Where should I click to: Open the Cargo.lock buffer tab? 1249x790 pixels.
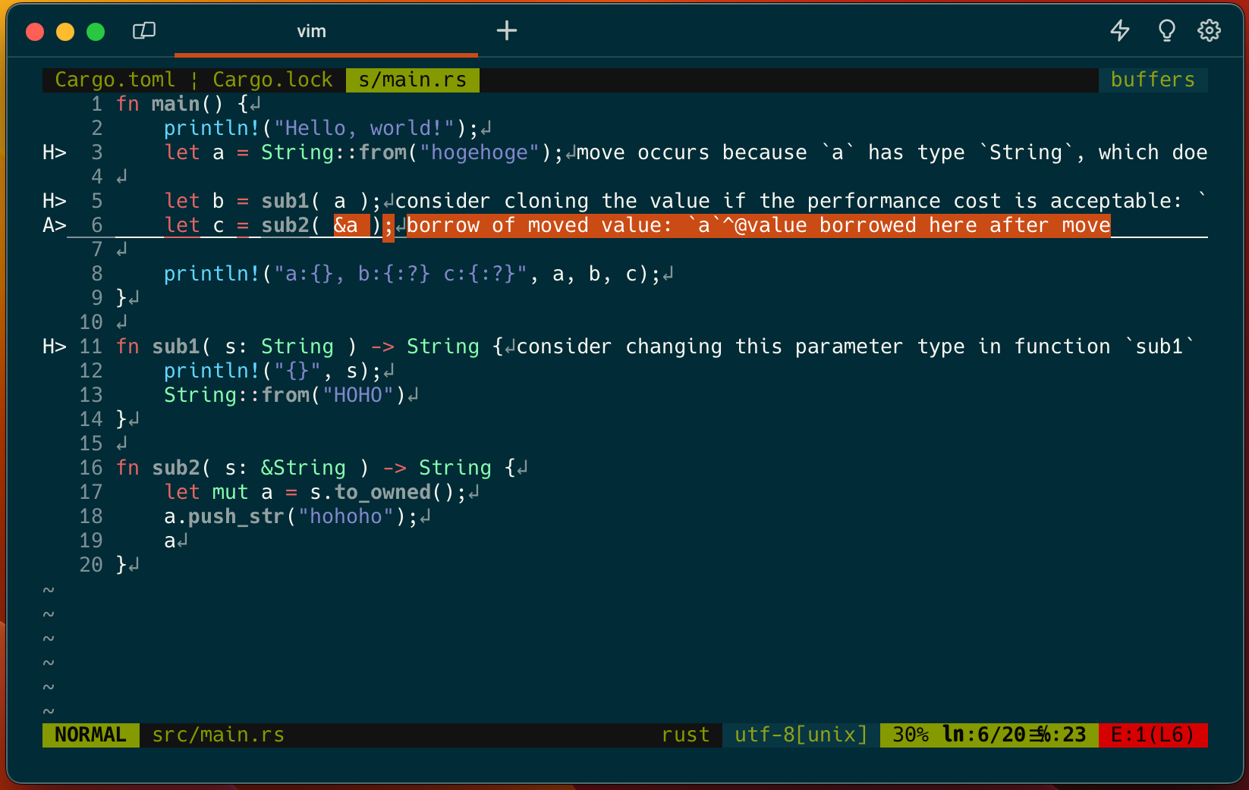pos(272,79)
